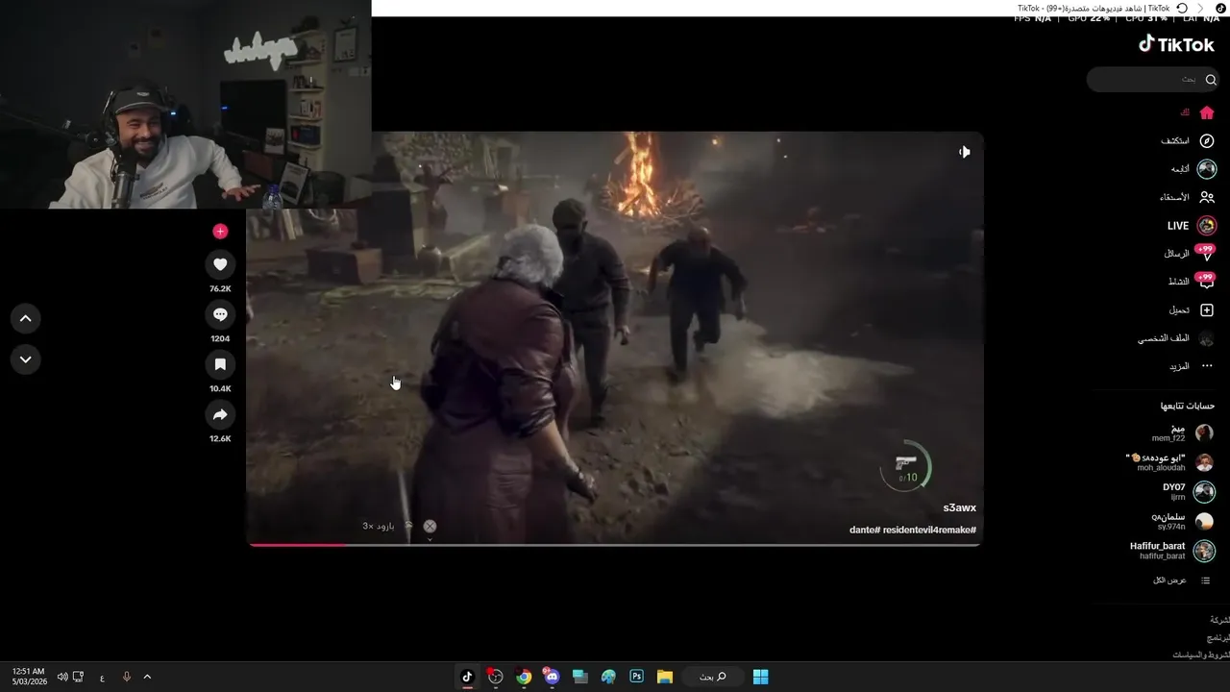Open Photoshop from the taskbar
1230x692 pixels.
click(636, 677)
